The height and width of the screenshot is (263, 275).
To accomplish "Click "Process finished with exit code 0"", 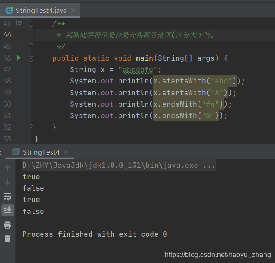I will click(x=95, y=234).
